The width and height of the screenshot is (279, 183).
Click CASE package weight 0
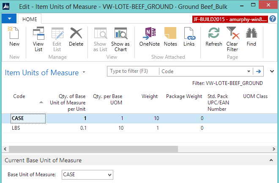[202, 118]
